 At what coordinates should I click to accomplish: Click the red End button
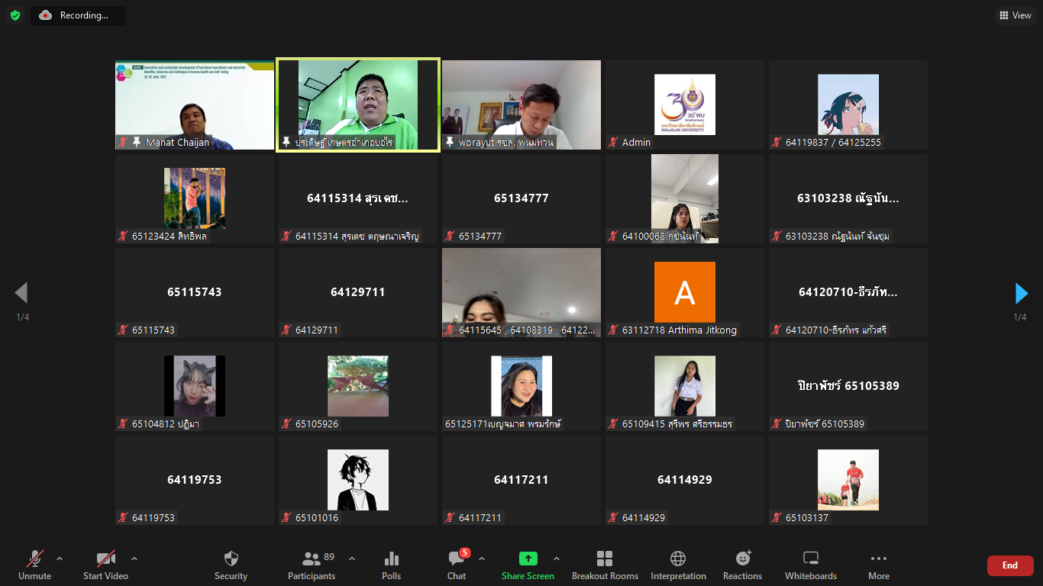point(1009,565)
